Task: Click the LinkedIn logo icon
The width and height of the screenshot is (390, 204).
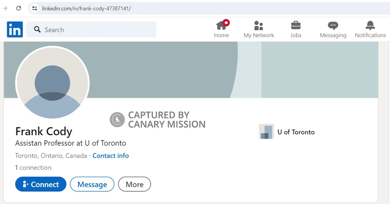Action: 15,29
